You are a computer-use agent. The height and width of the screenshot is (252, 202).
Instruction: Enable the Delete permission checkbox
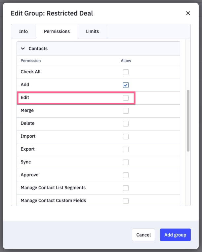tap(126, 124)
